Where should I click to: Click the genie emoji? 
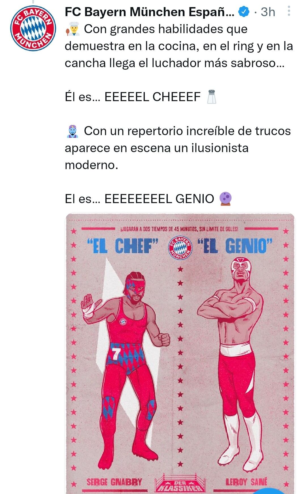point(73,131)
